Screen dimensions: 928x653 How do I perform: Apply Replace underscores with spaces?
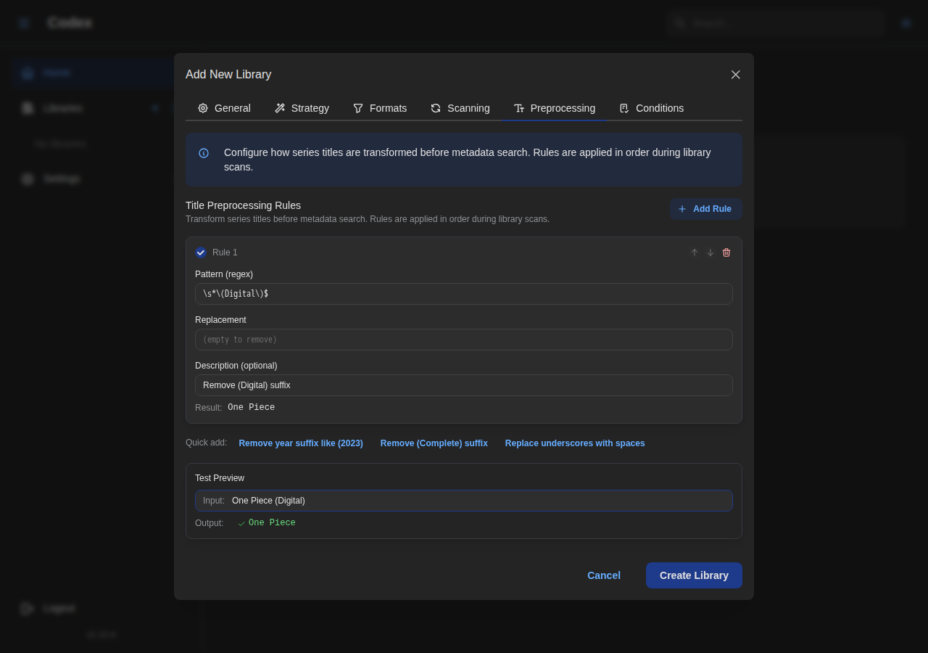click(x=575, y=443)
